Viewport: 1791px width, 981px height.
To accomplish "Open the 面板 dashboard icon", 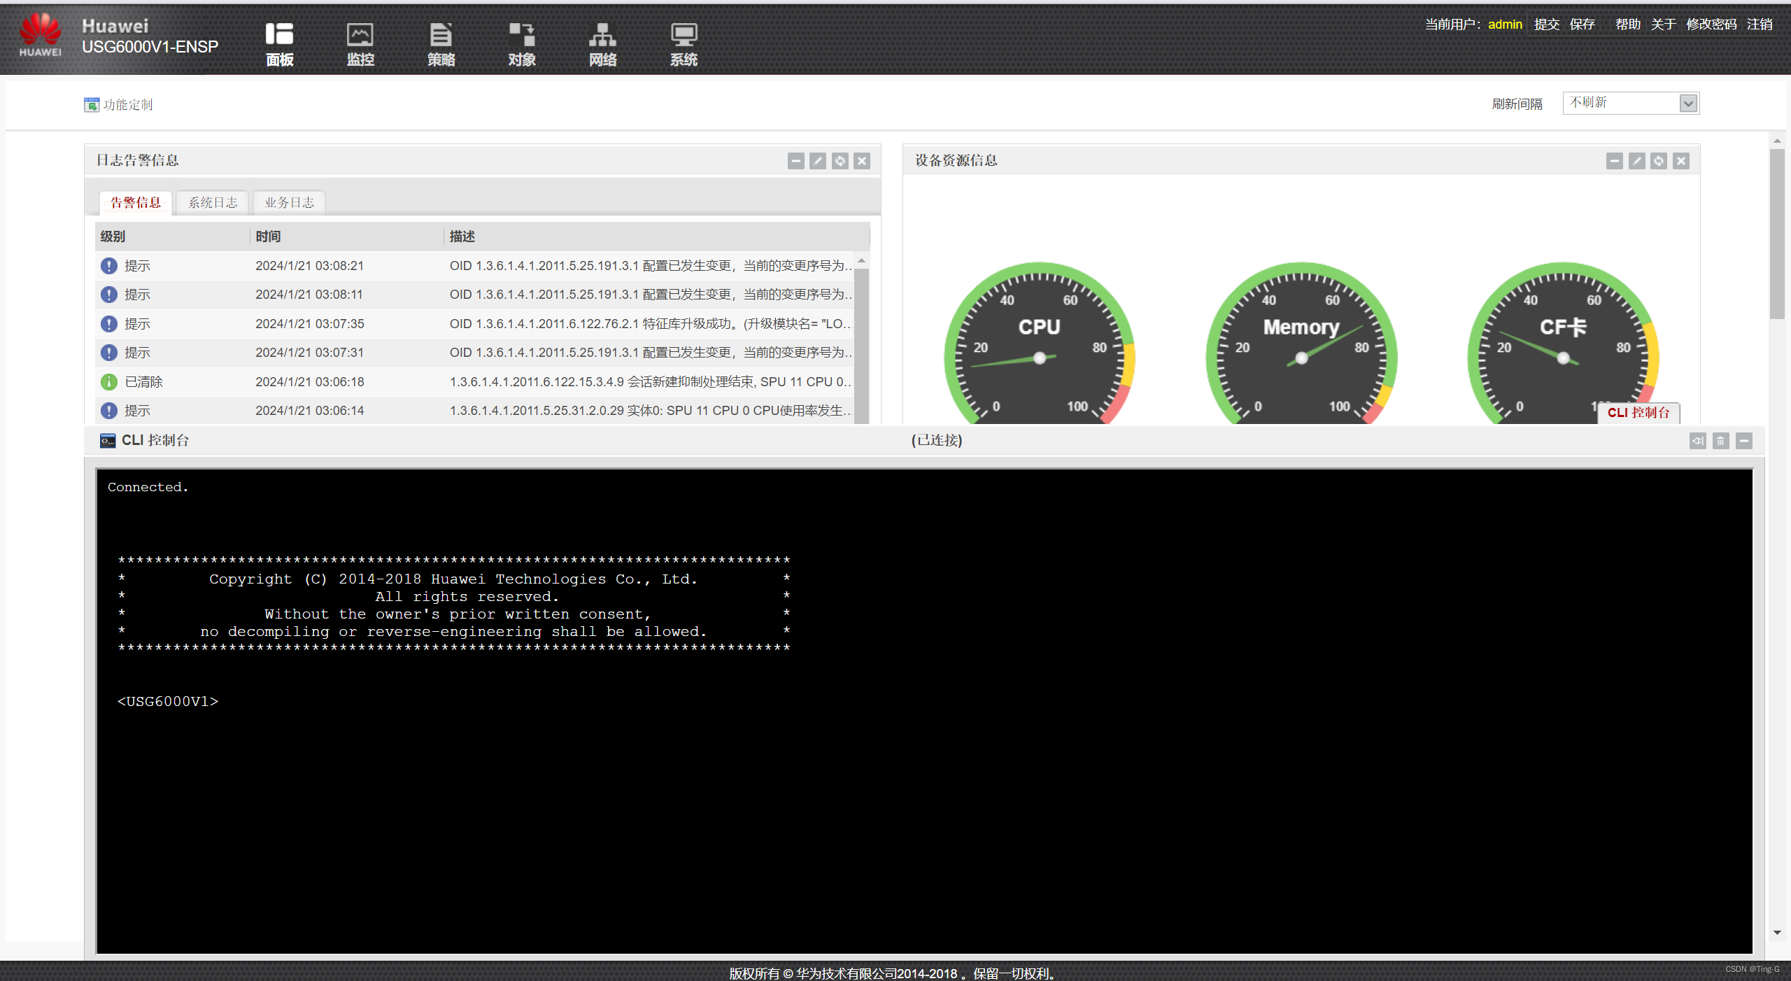I will 279,44.
